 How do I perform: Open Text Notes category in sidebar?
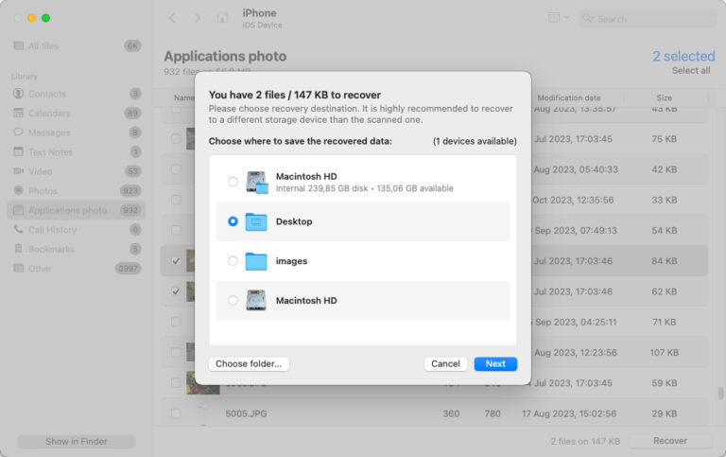pyautogui.click(x=77, y=152)
